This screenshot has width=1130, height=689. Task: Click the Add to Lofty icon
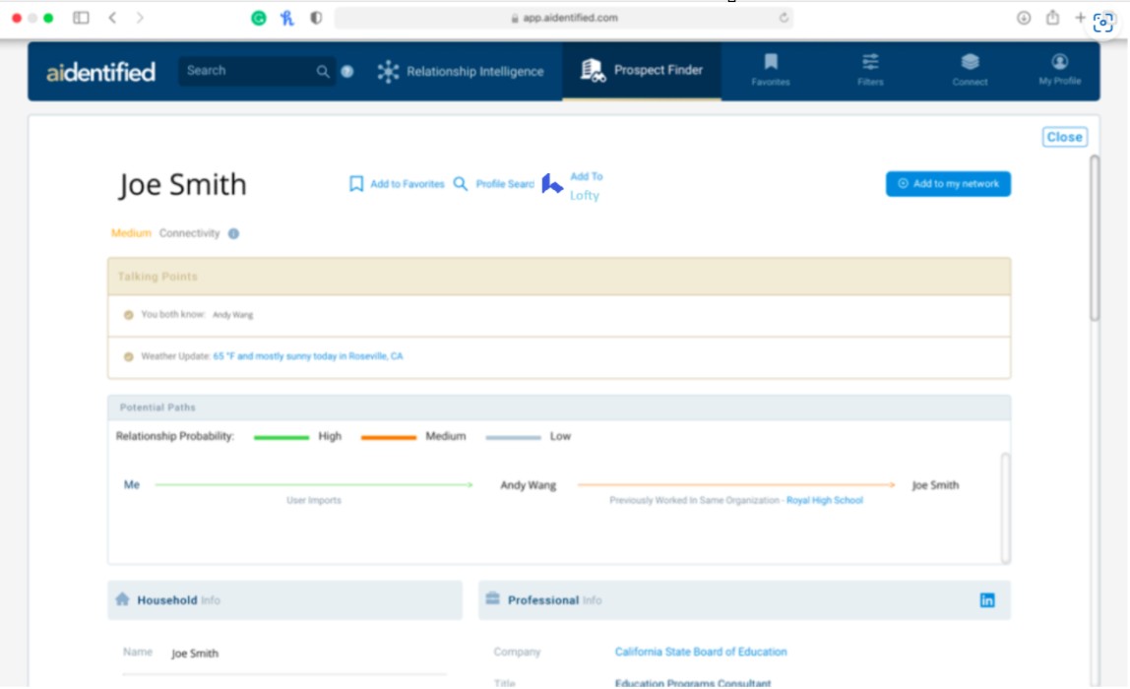point(553,185)
